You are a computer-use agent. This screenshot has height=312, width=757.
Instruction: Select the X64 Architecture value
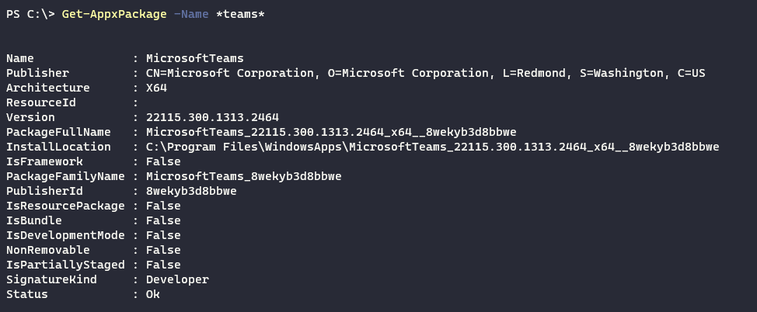pos(156,88)
